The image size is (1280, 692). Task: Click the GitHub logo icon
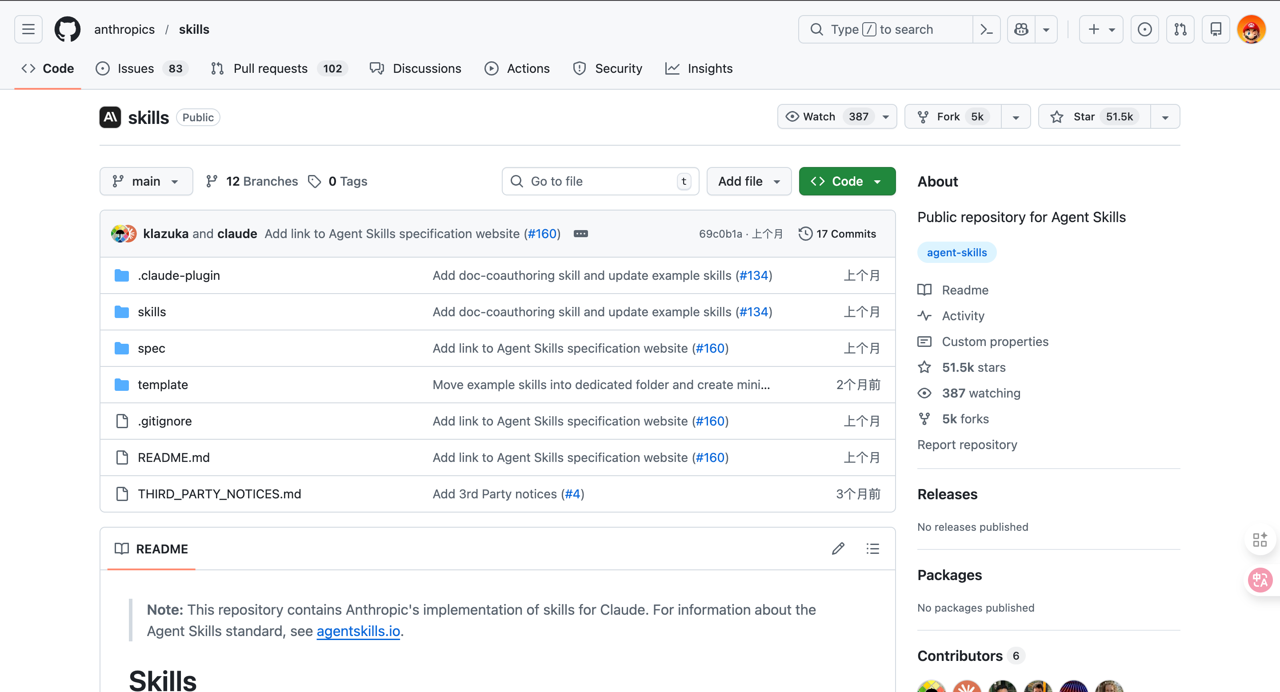(x=67, y=29)
